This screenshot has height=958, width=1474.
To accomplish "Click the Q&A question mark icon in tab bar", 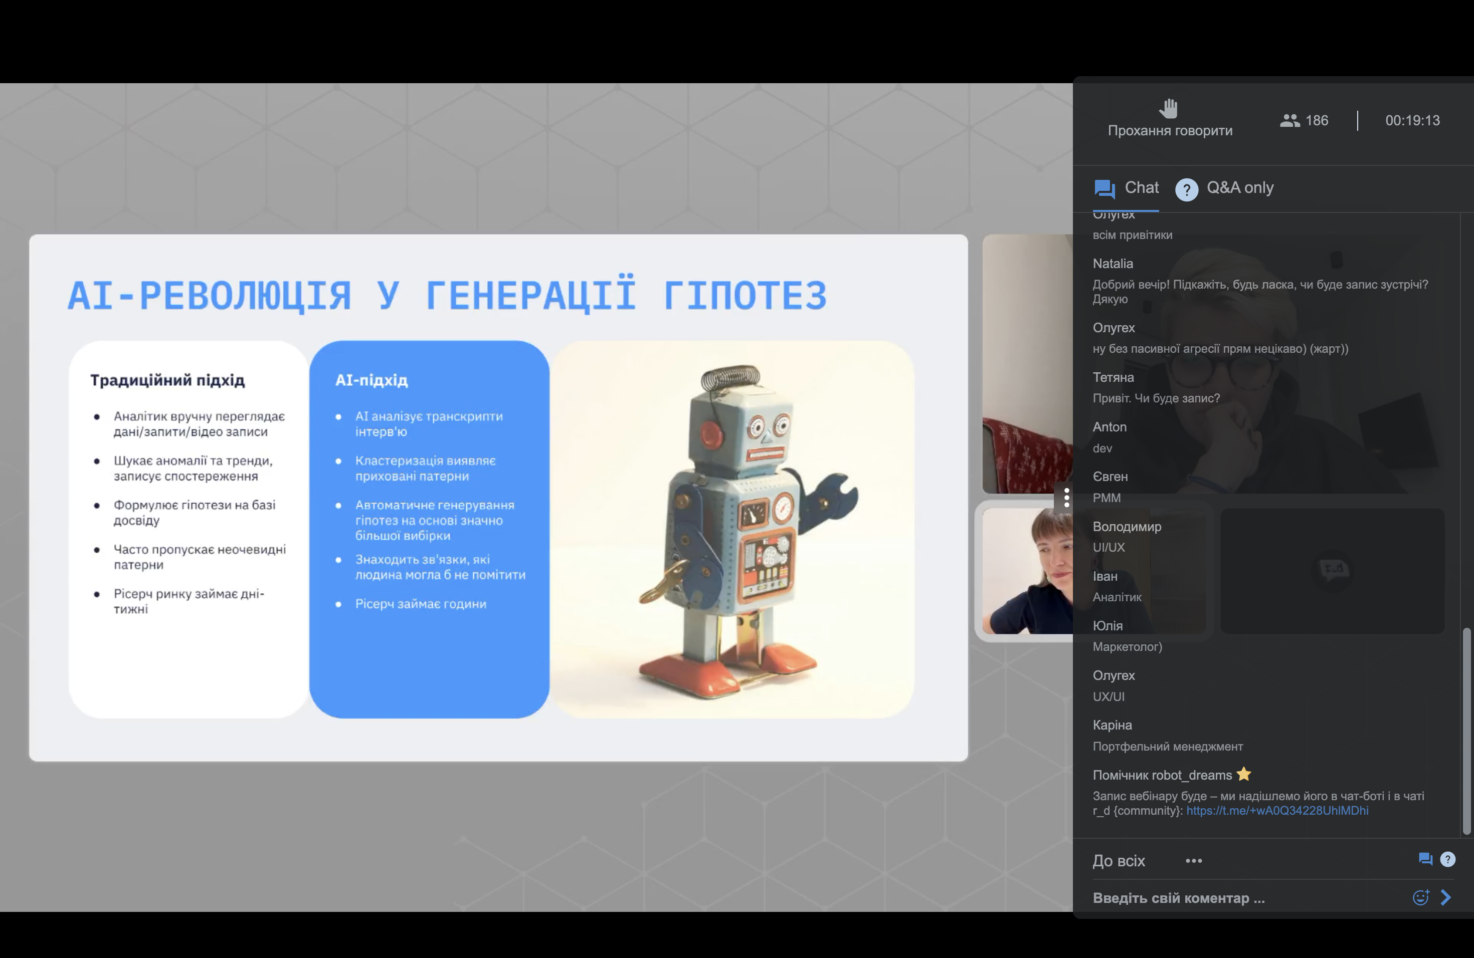I will click(1186, 189).
